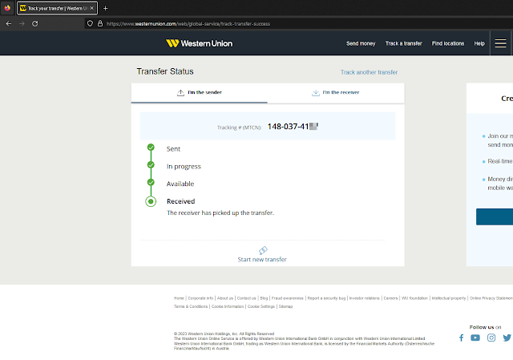Screen dimensions: 513x360
Task: Reload the page with refresh icon
Action: coord(35,23)
